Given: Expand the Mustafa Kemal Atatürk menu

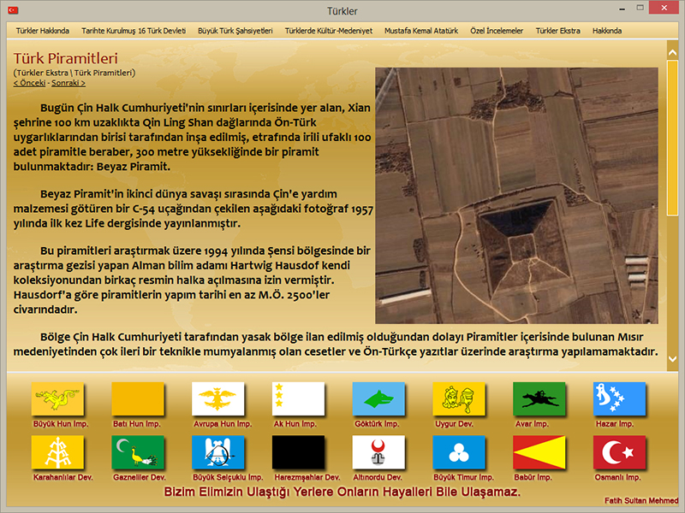Looking at the screenshot, I should click(421, 31).
